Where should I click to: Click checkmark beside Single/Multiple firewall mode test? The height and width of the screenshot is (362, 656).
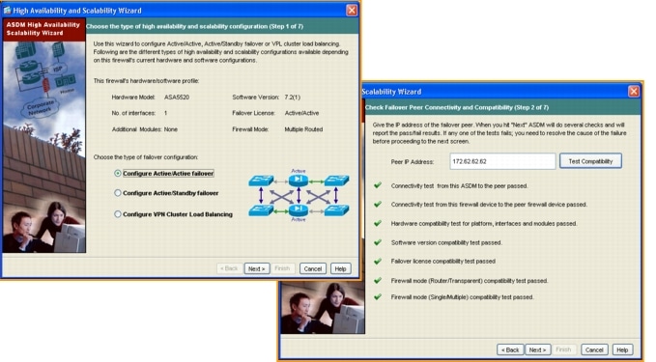point(378,296)
